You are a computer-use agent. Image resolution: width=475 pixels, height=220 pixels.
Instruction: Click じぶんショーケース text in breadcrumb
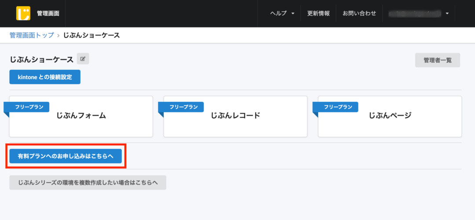pyautogui.click(x=91, y=36)
